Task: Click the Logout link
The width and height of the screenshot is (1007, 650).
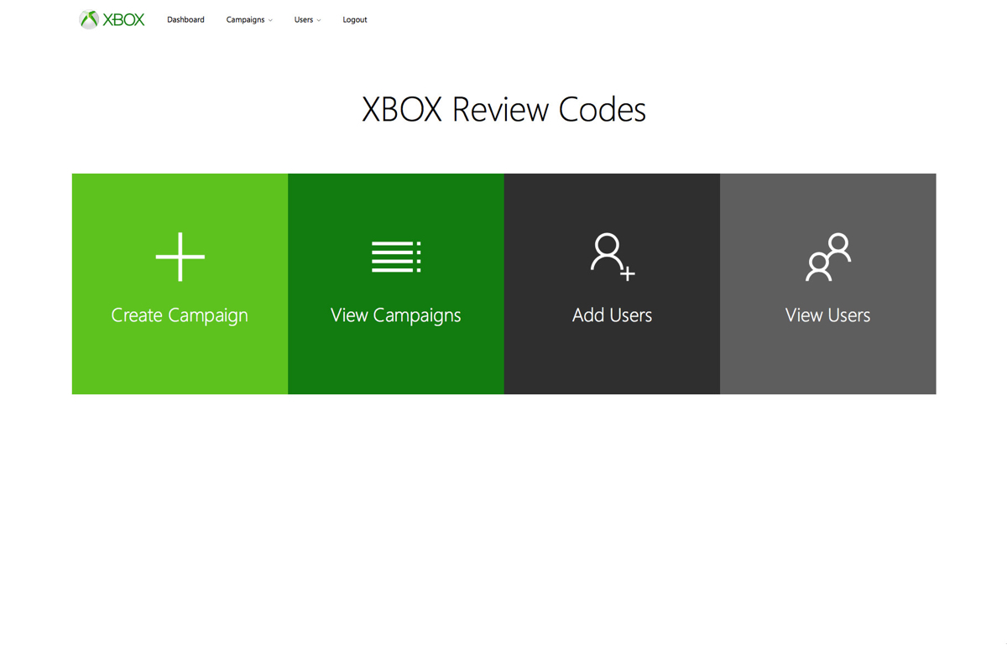Action: point(354,19)
